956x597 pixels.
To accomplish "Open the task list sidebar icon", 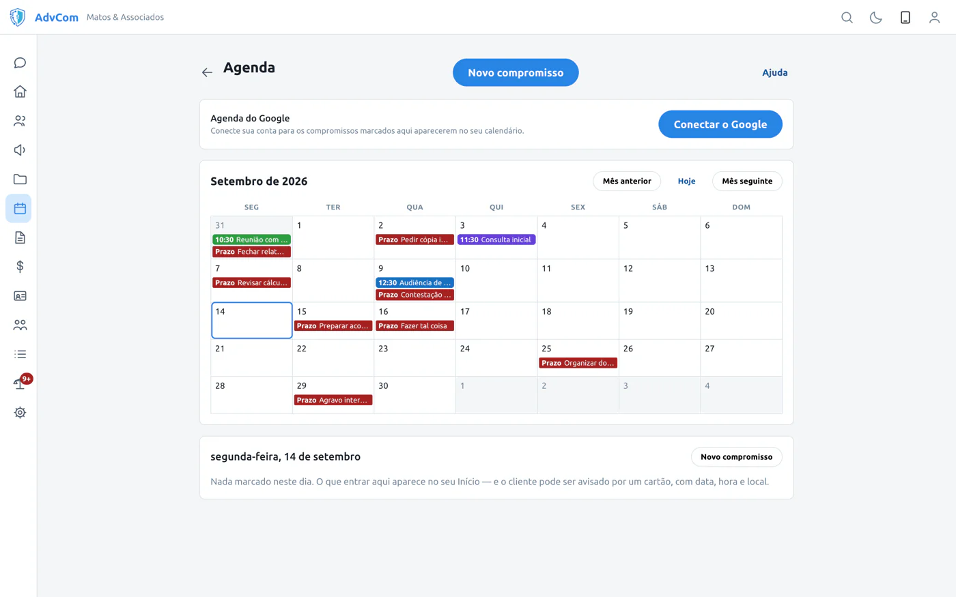I will pyautogui.click(x=20, y=354).
